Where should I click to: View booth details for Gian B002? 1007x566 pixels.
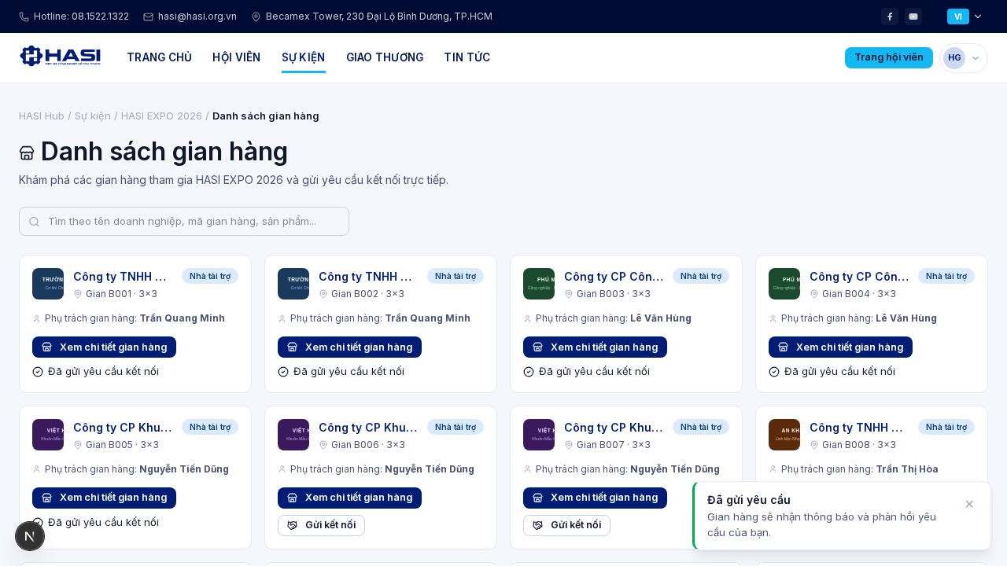click(x=349, y=347)
